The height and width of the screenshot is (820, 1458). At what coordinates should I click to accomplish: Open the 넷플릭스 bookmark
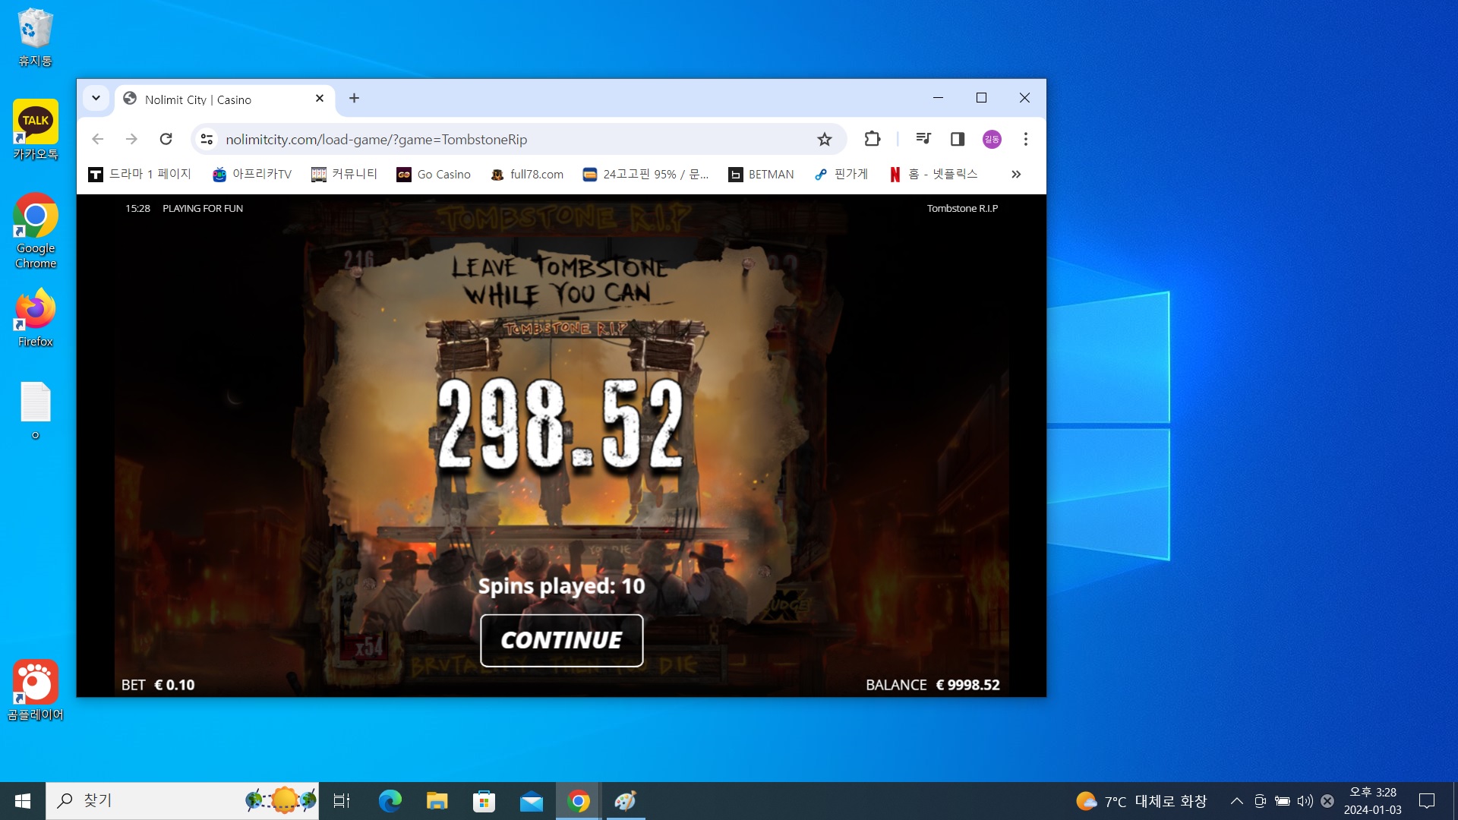pos(933,175)
